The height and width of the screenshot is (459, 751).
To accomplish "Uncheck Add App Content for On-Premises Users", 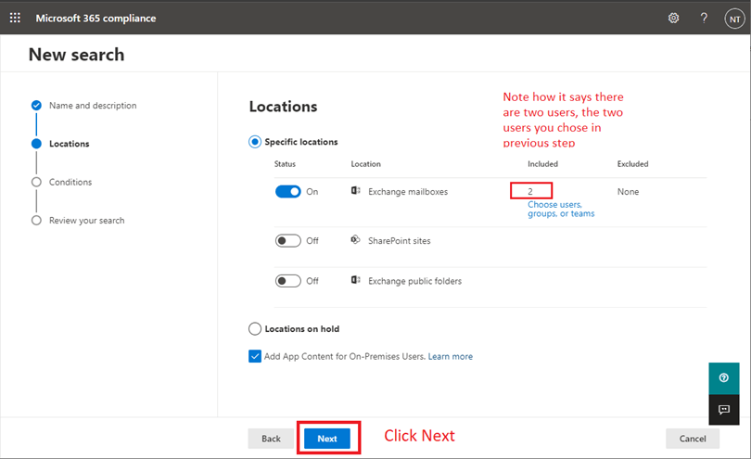I will (255, 356).
